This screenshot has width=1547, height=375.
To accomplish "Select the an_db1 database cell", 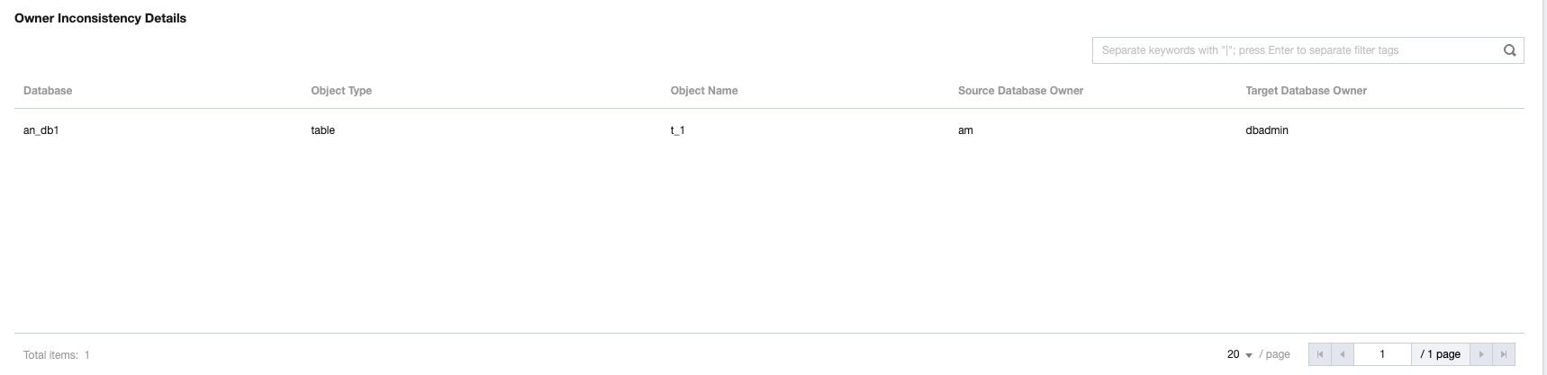I will 41,130.
